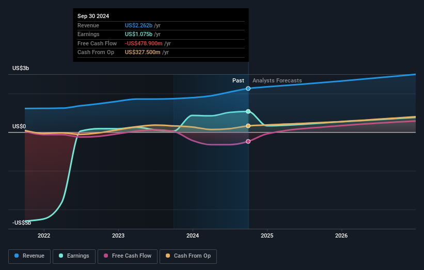Click the Past label
The height and width of the screenshot is (270, 424).
[238, 80]
